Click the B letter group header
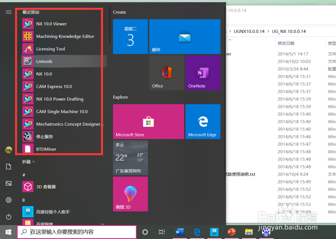This screenshot has height=239, width=336. (x=24, y=200)
